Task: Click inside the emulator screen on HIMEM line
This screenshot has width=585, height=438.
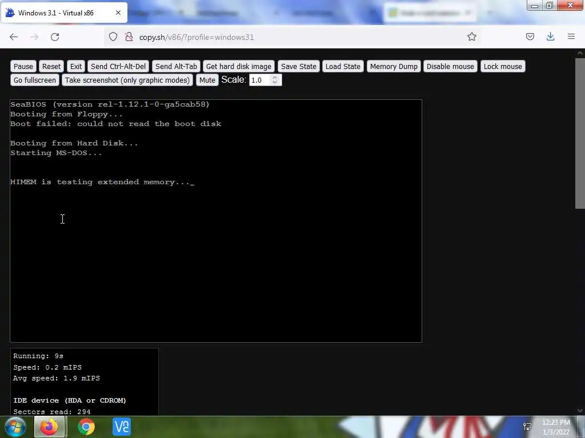Action: click(x=102, y=182)
